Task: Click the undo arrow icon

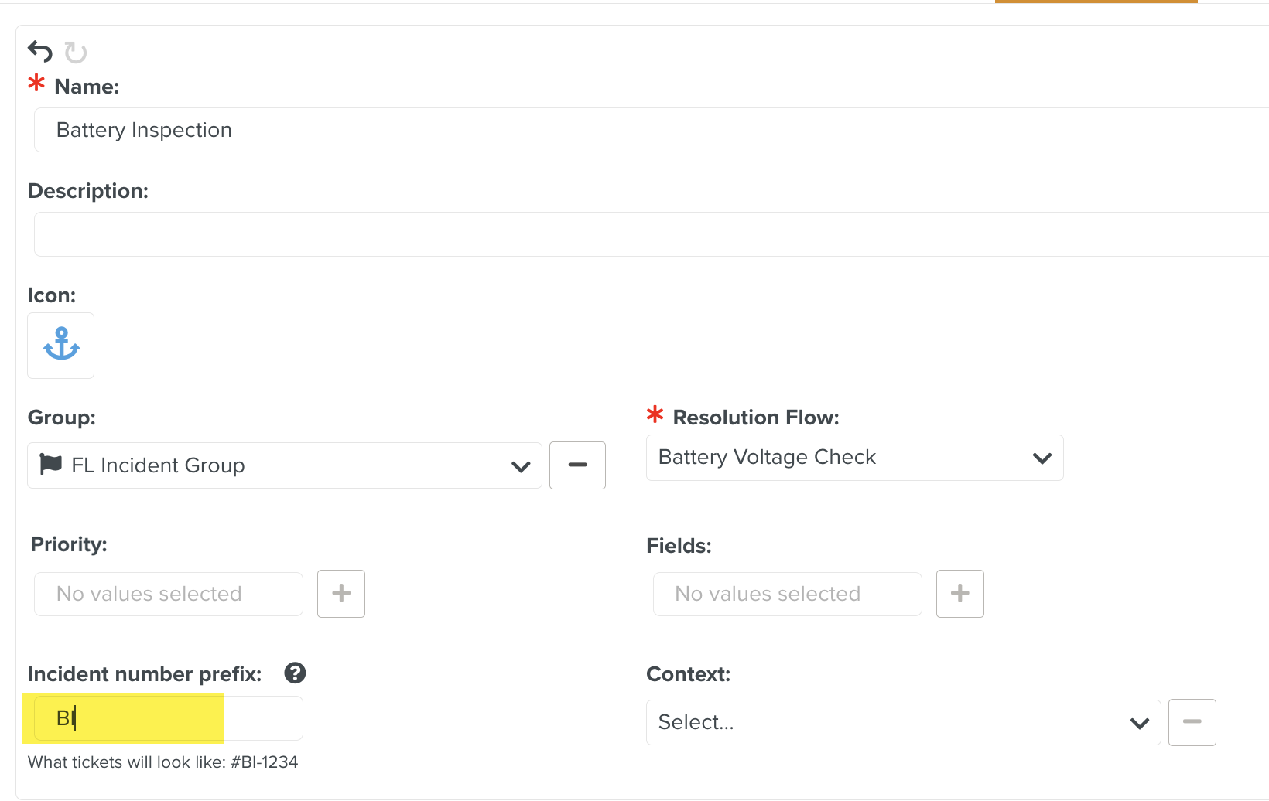Action: (40, 52)
